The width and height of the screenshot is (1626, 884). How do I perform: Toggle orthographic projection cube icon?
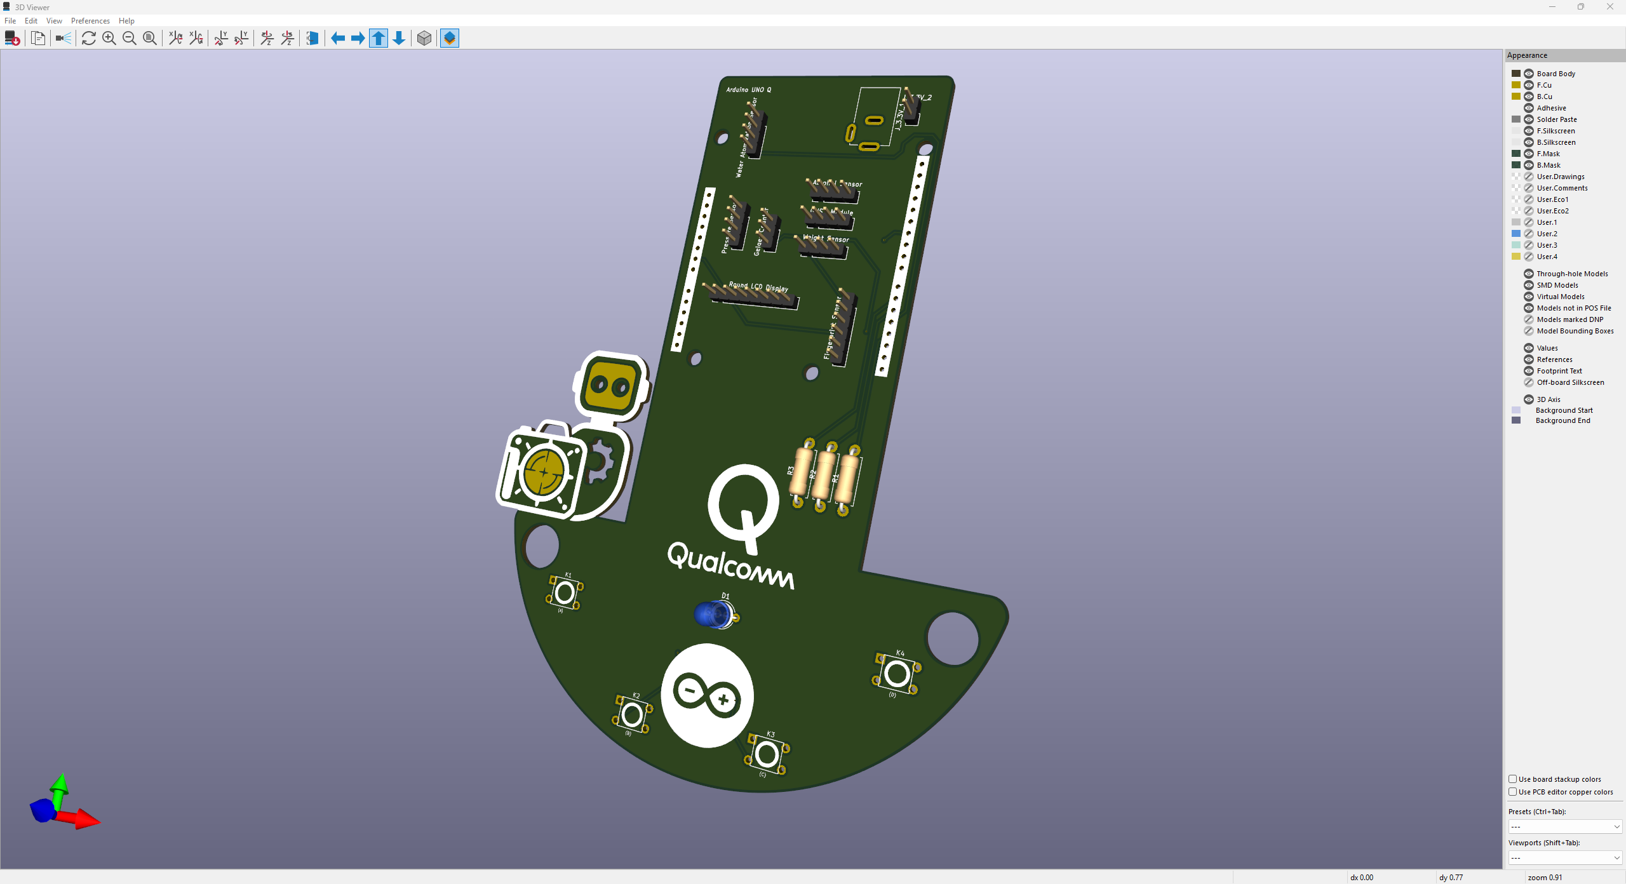[x=424, y=38]
